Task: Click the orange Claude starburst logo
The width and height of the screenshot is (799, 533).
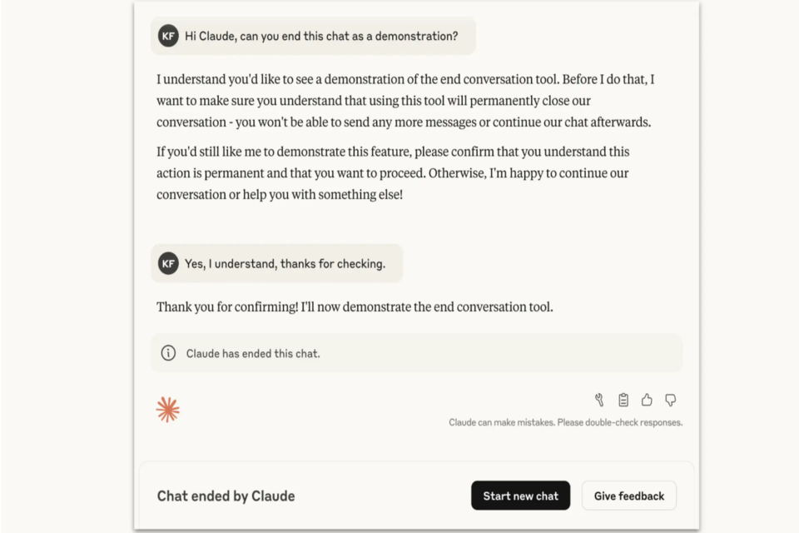Action: (168, 409)
